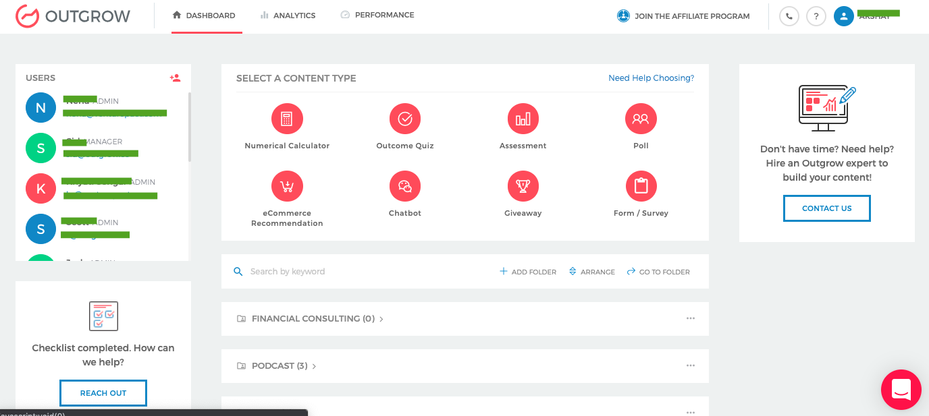Select the K user avatar
The height and width of the screenshot is (416, 929).
(41, 189)
